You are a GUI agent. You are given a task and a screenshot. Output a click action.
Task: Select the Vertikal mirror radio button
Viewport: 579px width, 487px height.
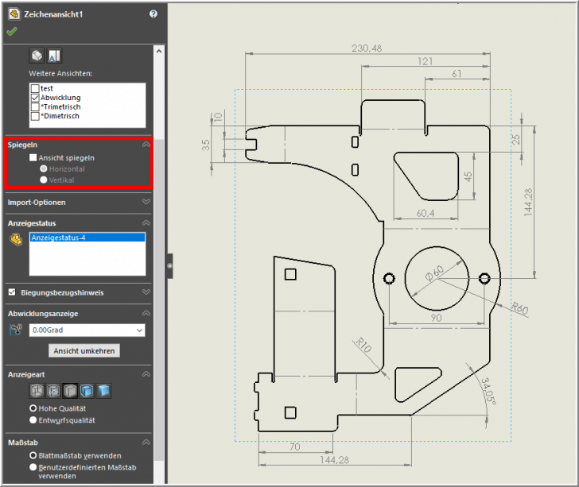(44, 180)
